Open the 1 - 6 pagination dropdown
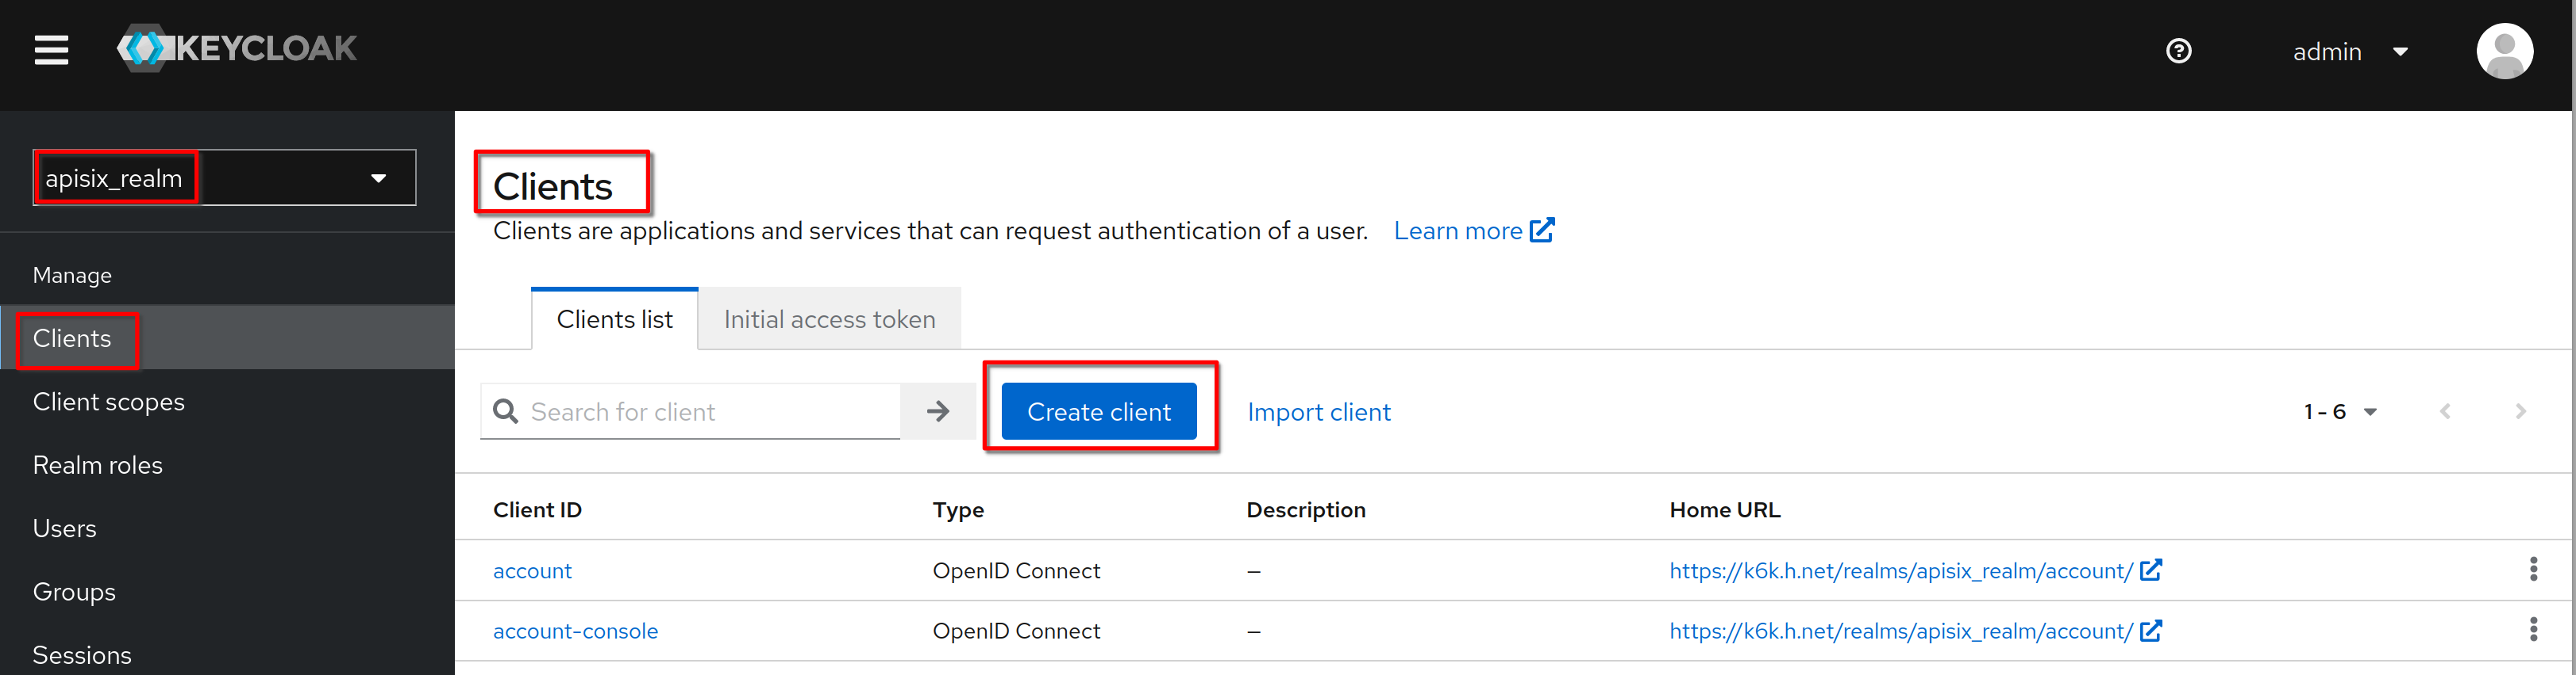This screenshot has height=675, width=2576. (x=2339, y=411)
